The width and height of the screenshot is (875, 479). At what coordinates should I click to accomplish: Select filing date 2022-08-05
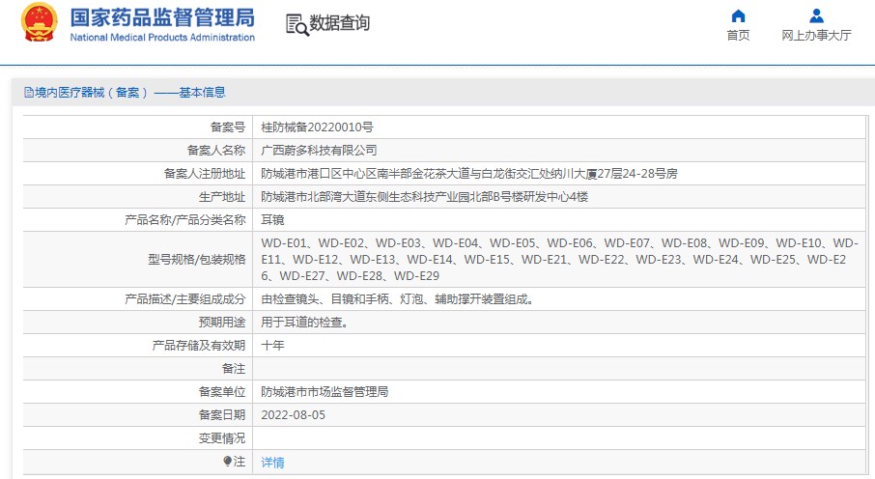[x=293, y=415]
